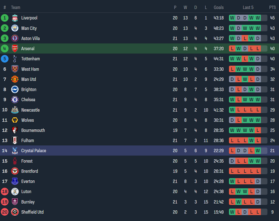Click the Last 5 column header
Viewport: 279px width, 221px height.
tap(248, 7)
